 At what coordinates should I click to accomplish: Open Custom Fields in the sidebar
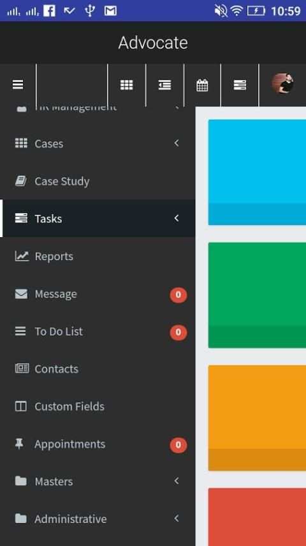pyautogui.click(x=98, y=407)
